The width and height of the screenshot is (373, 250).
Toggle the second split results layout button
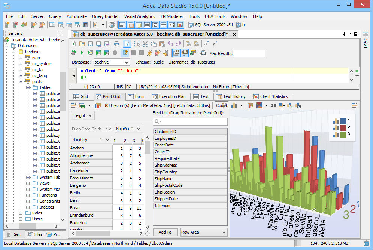pos(185,53)
